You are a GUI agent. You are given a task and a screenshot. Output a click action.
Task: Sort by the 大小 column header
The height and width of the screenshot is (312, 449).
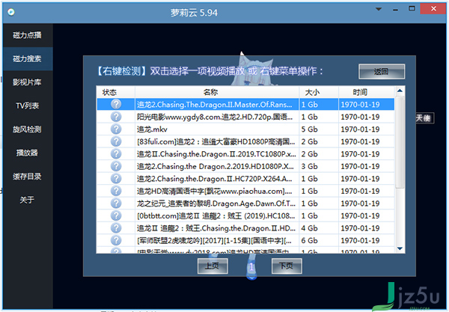pyautogui.click(x=319, y=92)
